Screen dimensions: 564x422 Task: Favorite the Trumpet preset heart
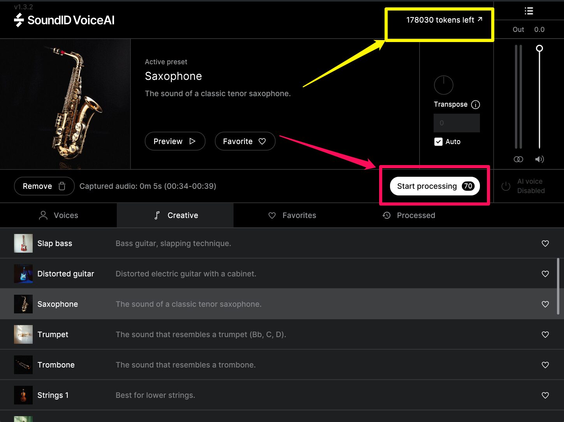545,334
